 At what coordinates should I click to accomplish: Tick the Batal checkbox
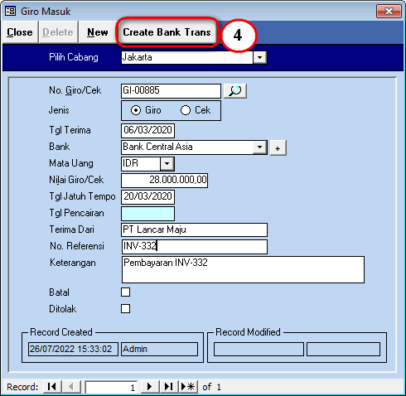tap(125, 292)
